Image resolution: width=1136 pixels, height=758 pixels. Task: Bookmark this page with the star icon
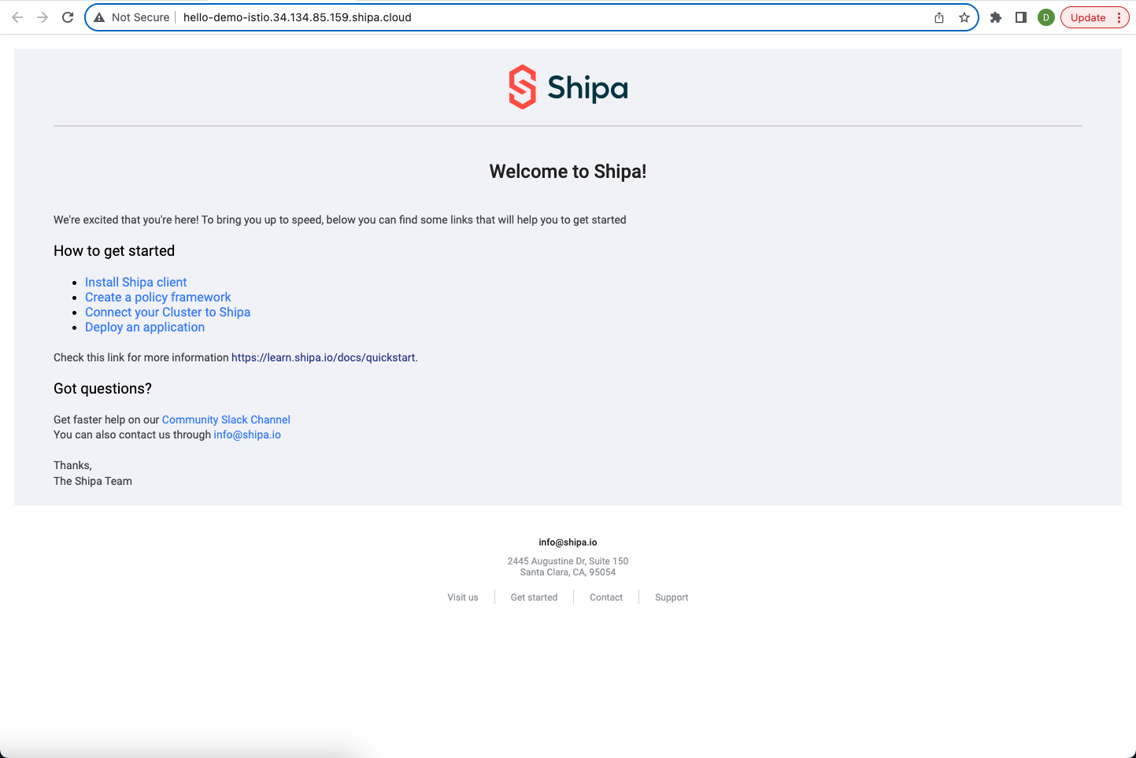coord(964,17)
